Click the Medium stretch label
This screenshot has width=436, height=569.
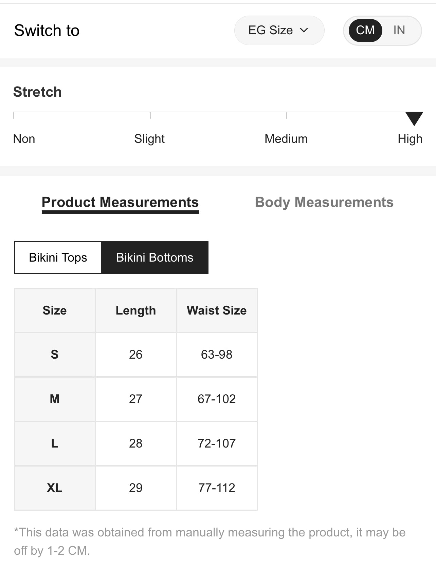tap(286, 139)
